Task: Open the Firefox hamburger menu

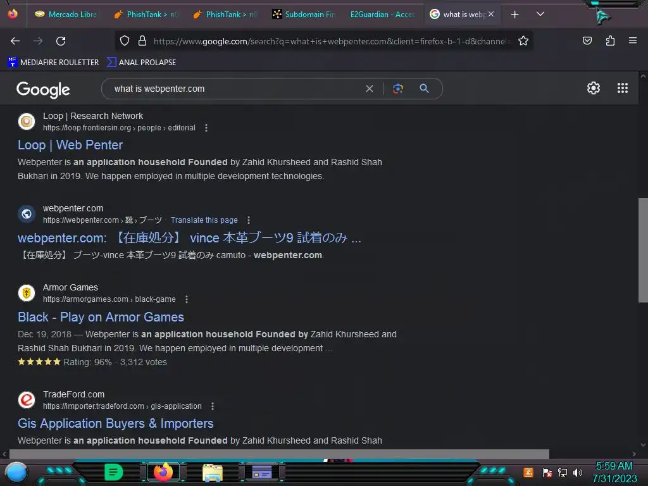Action: point(633,40)
